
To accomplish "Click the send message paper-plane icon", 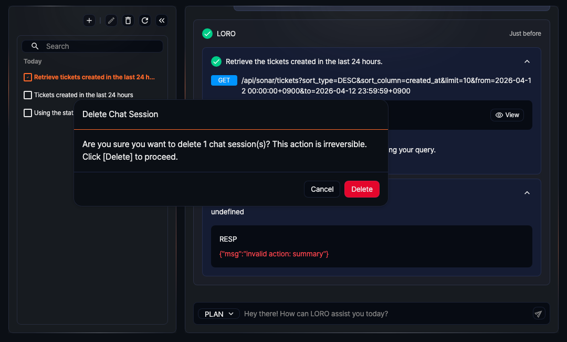I will [x=538, y=314].
